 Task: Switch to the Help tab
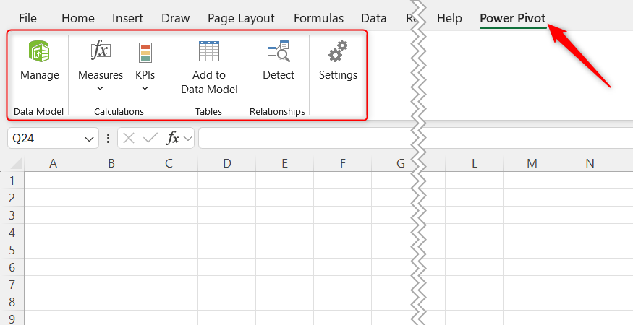(x=449, y=18)
